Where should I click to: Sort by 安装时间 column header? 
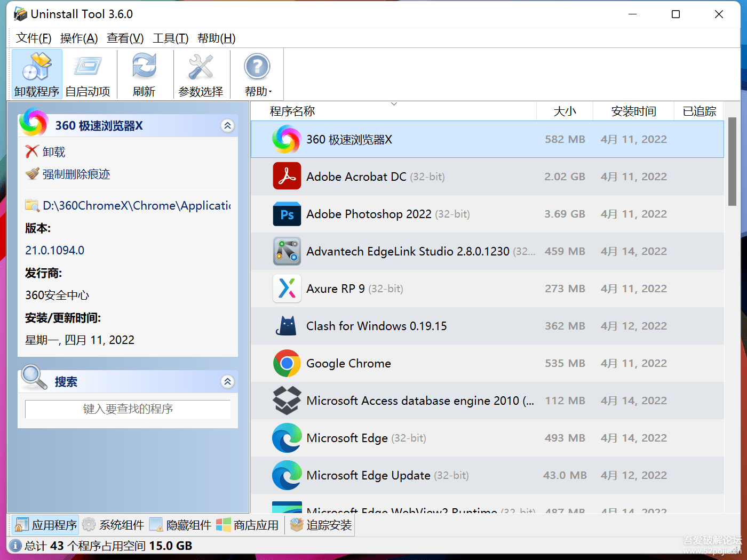(634, 111)
